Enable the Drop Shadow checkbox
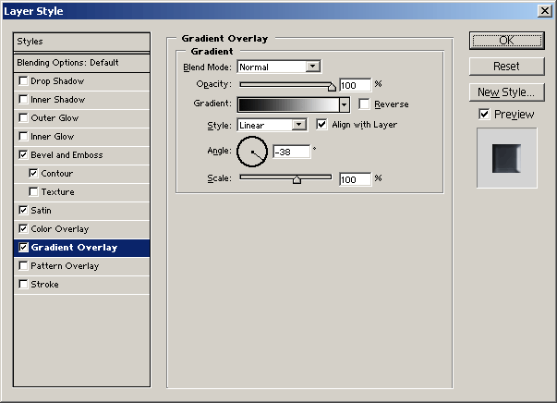This screenshot has width=557, height=403. (23, 81)
